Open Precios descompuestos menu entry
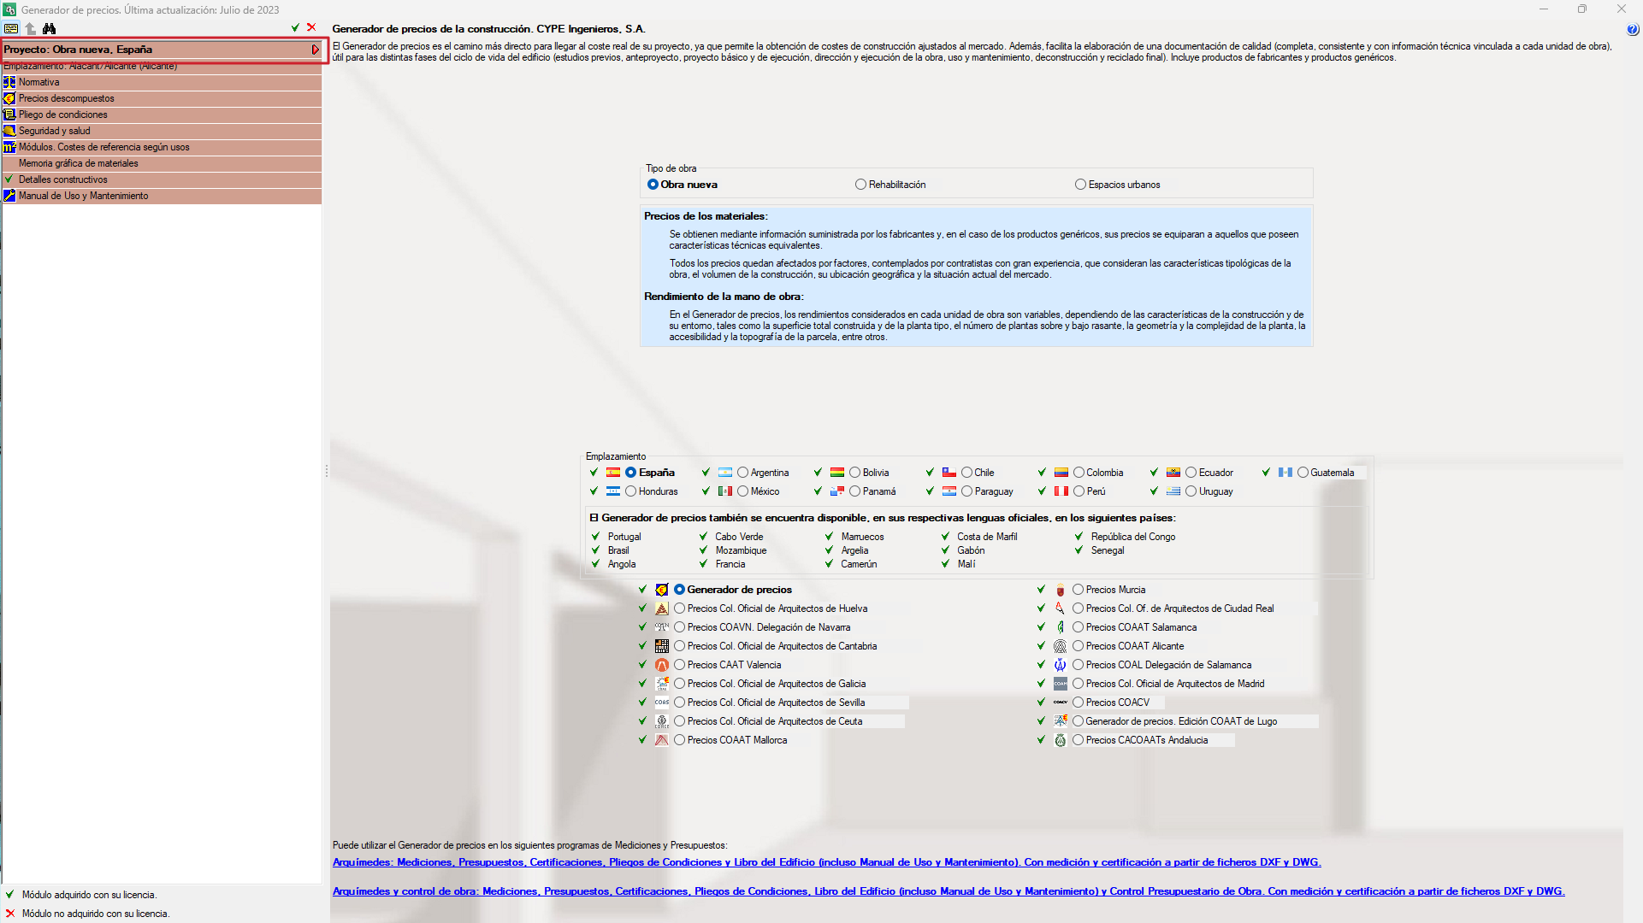This screenshot has height=923, width=1643. (x=67, y=98)
